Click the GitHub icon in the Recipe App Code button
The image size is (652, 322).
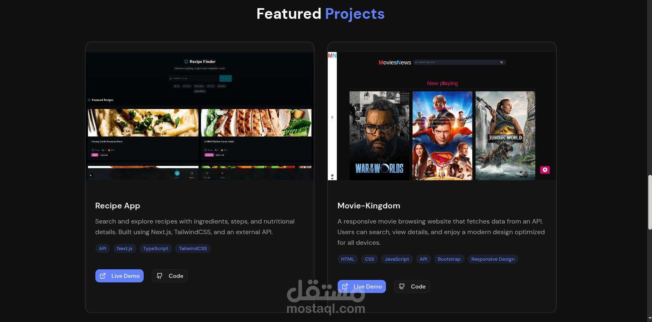click(x=160, y=276)
